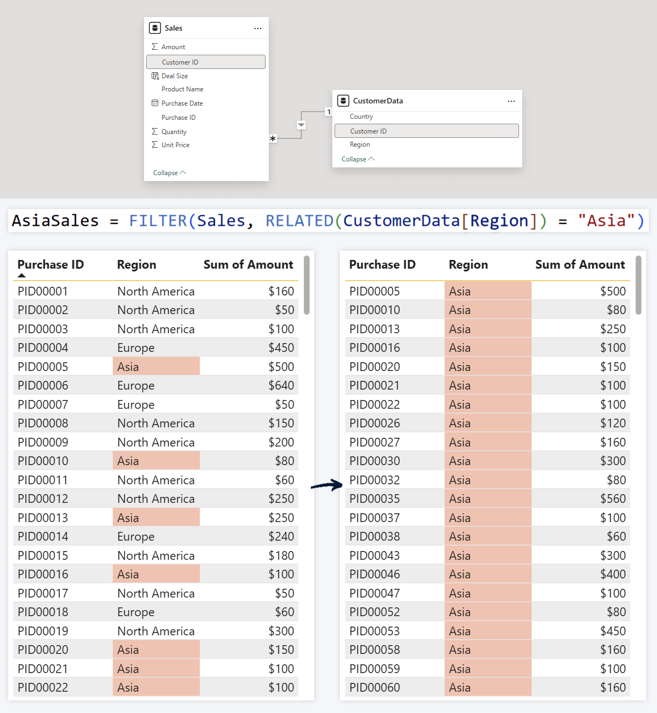
Task: Click the $180 amount for PID00015
Action: pos(281,555)
